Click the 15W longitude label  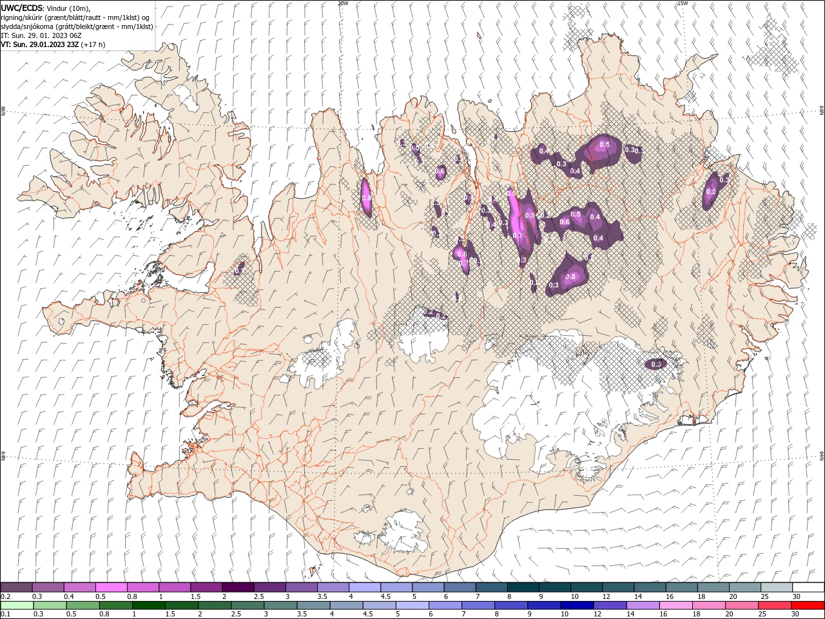[683, 3]
